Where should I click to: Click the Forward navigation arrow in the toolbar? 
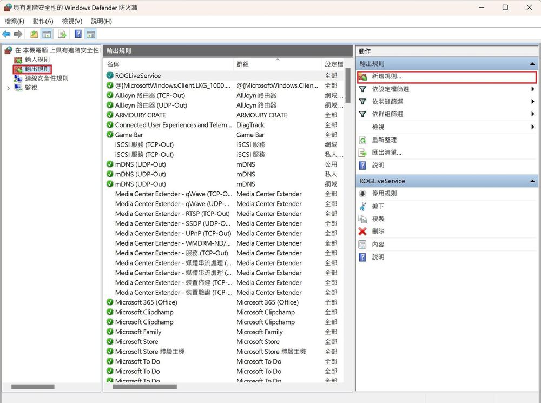click(x=17, y=34)
